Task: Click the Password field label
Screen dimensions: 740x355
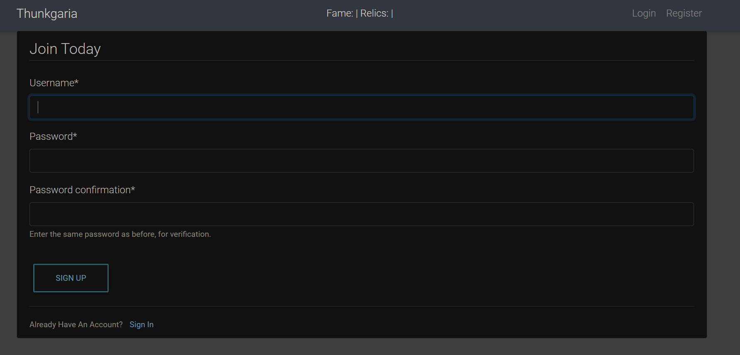Action: (51, 136)
